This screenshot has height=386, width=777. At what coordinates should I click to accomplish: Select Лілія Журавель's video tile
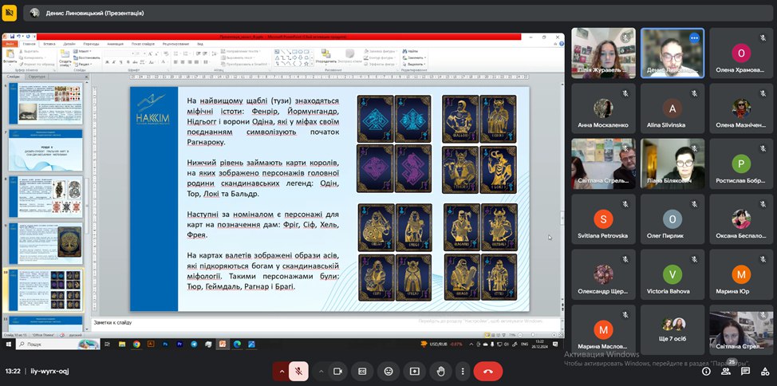click(x=603, y=53)
